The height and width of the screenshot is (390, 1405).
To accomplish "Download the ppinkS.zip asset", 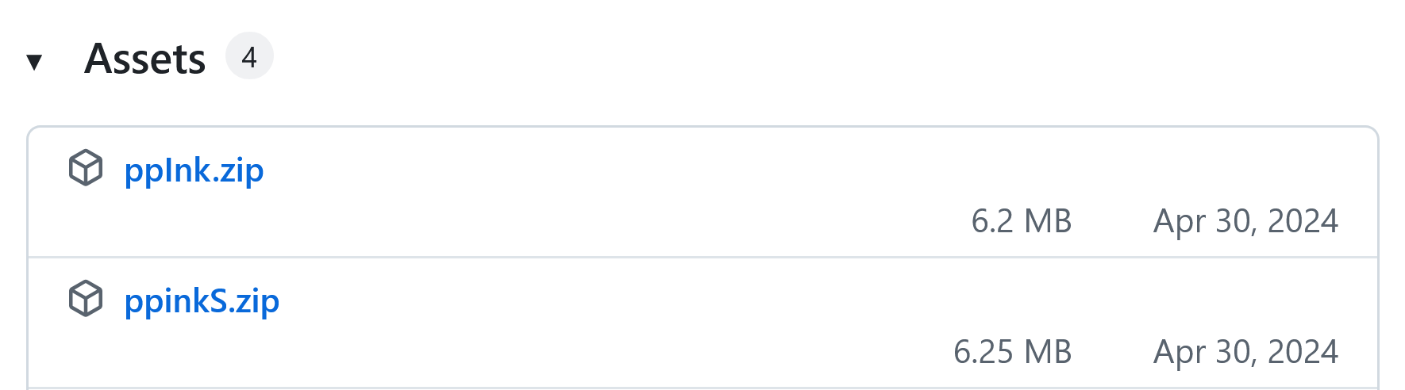I will click(202, 301).
